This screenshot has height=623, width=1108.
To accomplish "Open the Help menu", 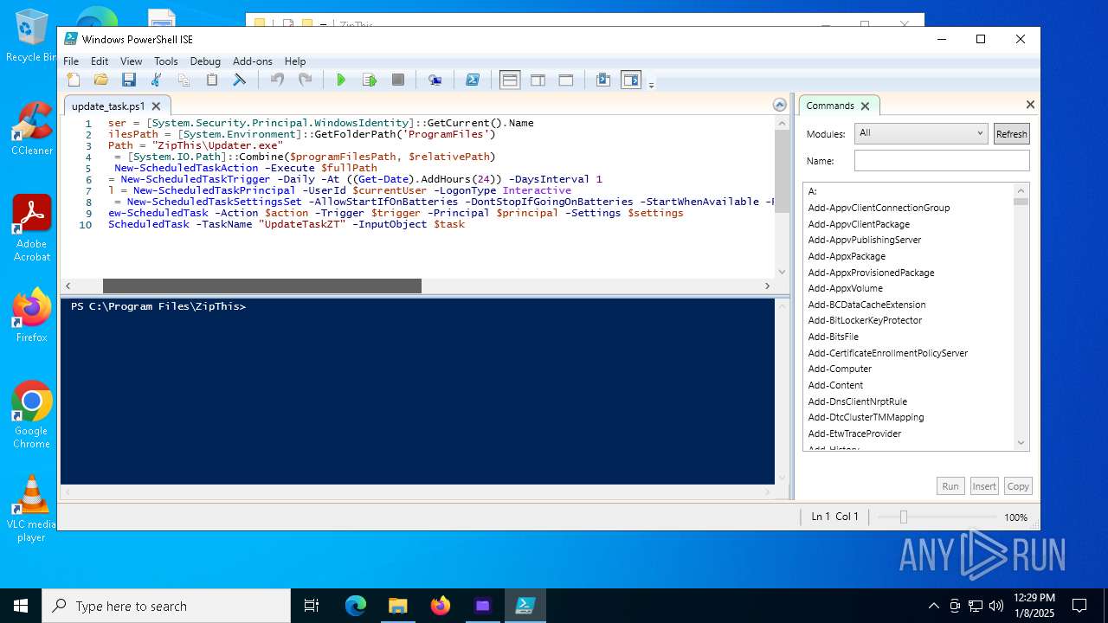I will click(x=295, y=61).
